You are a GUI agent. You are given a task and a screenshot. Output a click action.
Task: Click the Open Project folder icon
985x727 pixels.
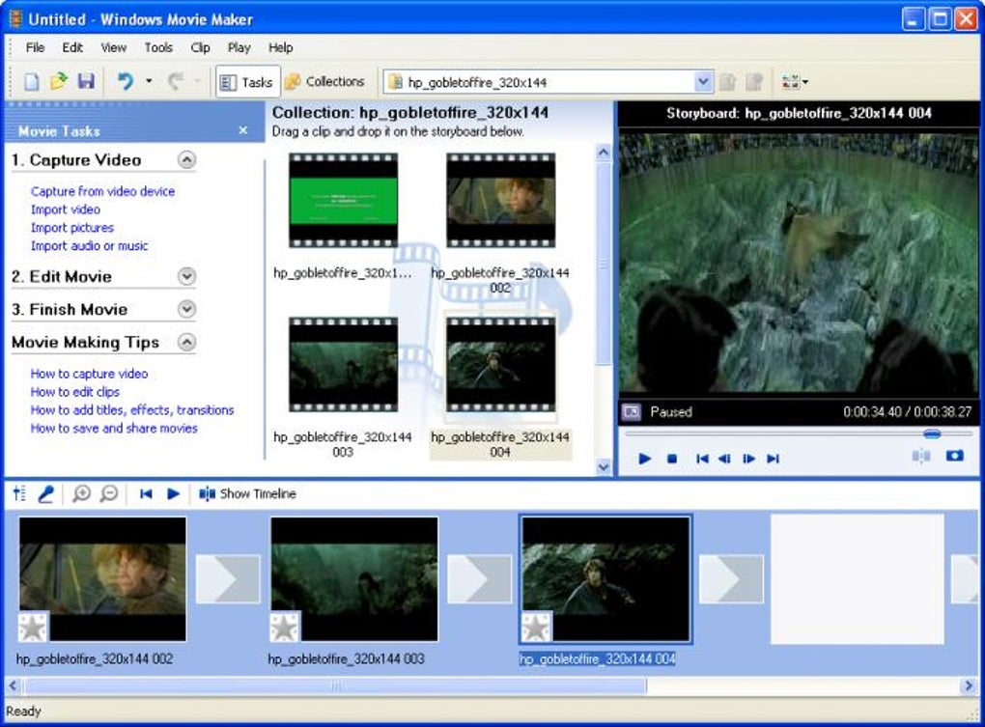pyautogui.click(x=59, y=82)
